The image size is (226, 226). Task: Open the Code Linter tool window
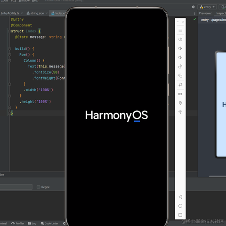tap(49, 223)
